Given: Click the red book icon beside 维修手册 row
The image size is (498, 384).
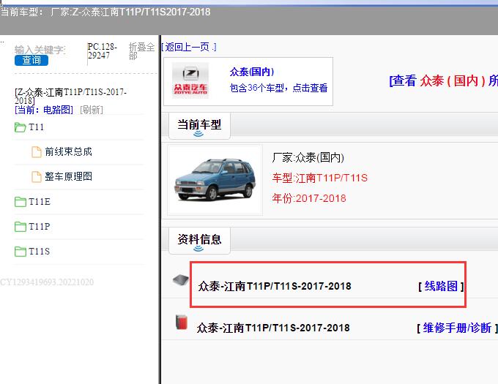Looking at the screenshot, I should point(182,322).
